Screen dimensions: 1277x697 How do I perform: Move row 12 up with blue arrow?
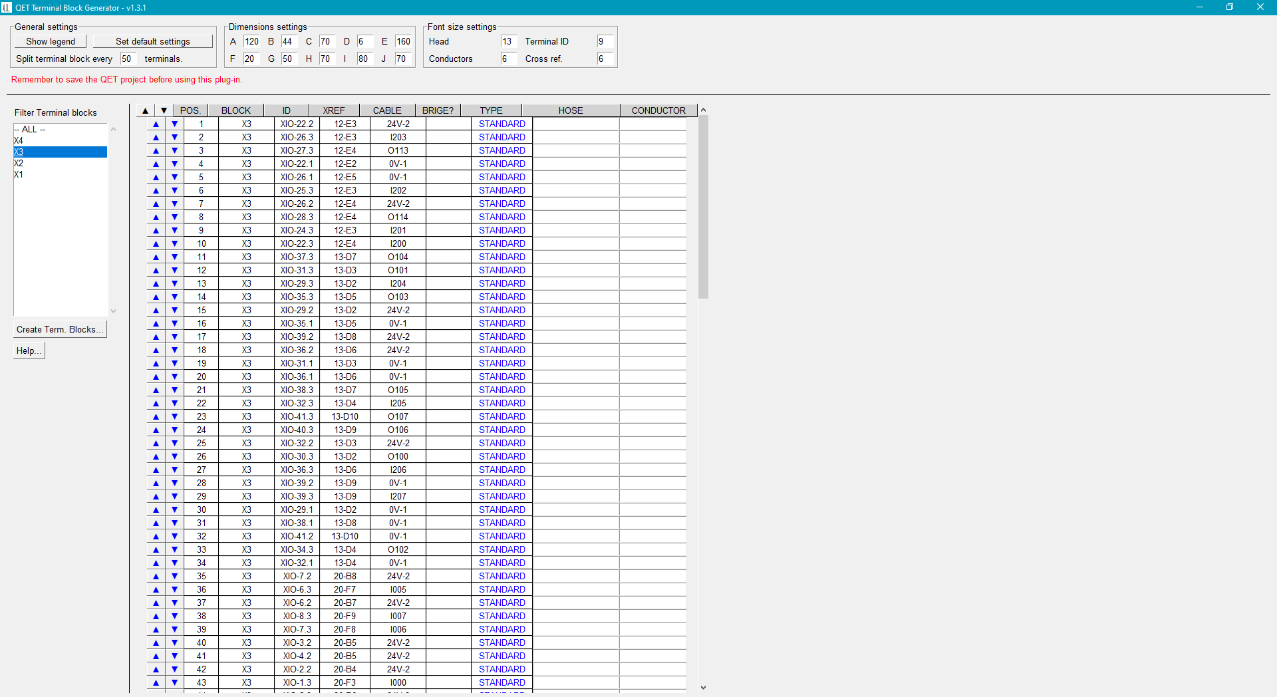tap(156, 271)
